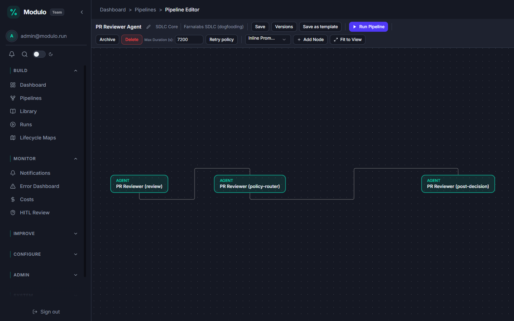Collapse the BUILD section
Image resolution: width=514 pixels, height=321 pixels.
[x=76, y=71]
